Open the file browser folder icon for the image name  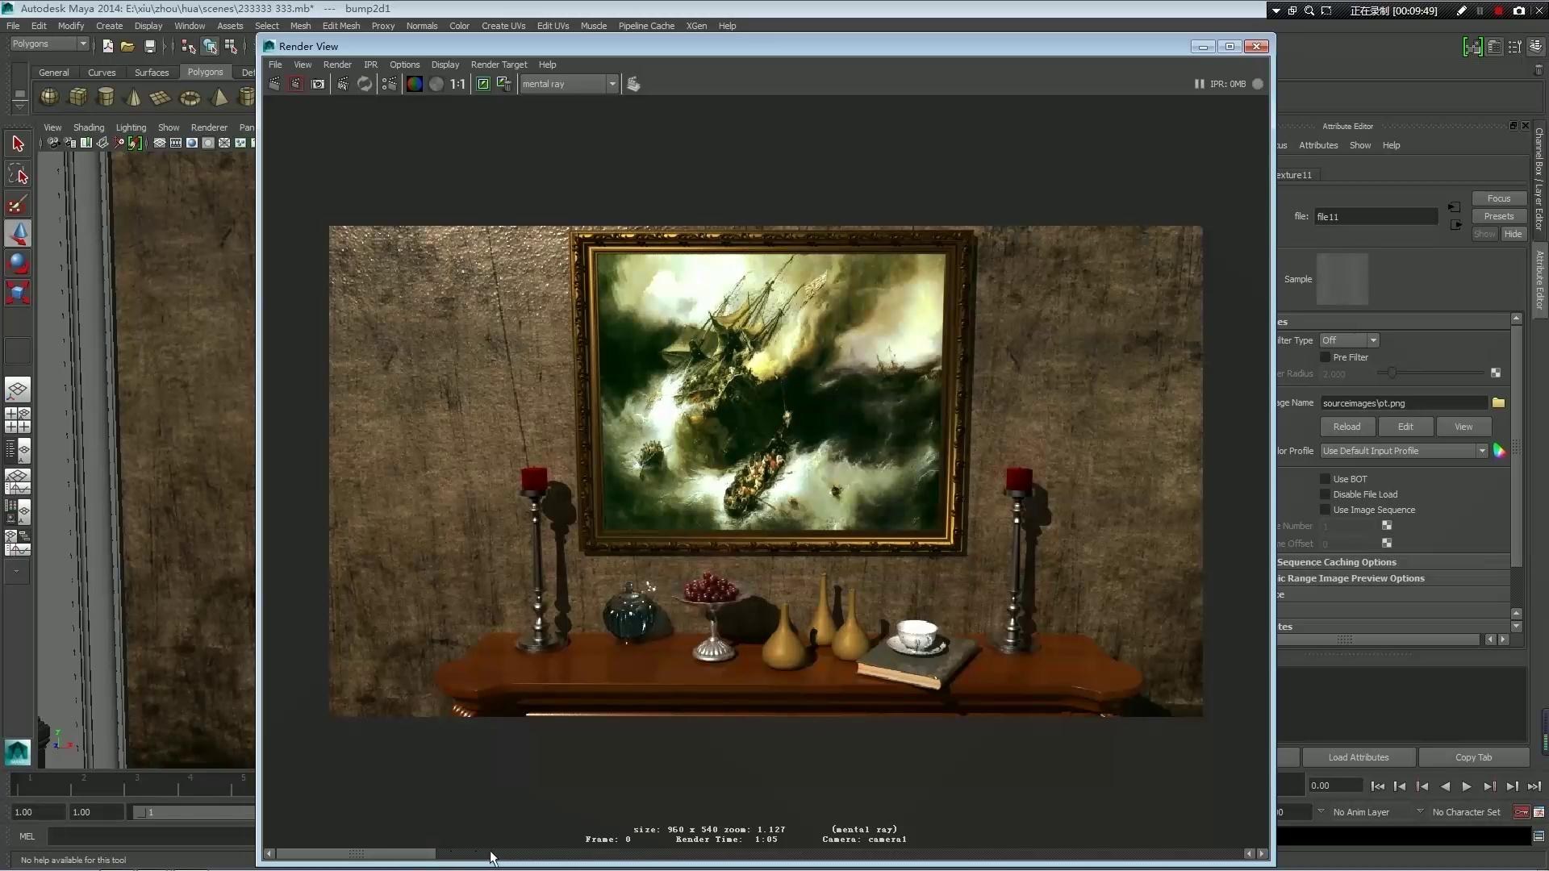1498,402
